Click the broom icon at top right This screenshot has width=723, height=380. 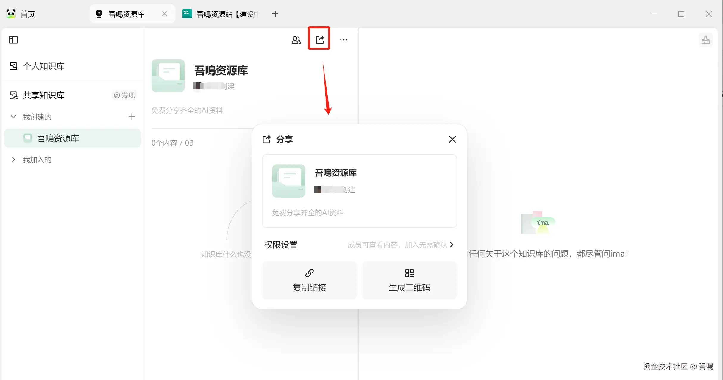(705, 40)
